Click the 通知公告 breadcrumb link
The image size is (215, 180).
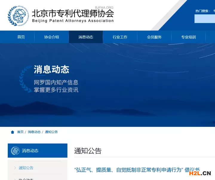click(x=51, y=132)
